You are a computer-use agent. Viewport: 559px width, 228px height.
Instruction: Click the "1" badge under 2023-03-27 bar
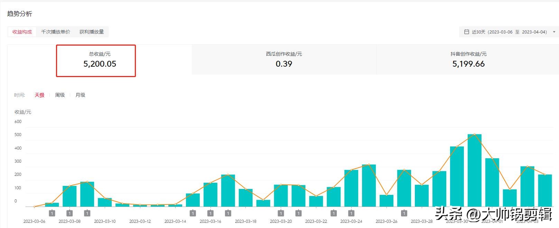[x=404, y=213]
